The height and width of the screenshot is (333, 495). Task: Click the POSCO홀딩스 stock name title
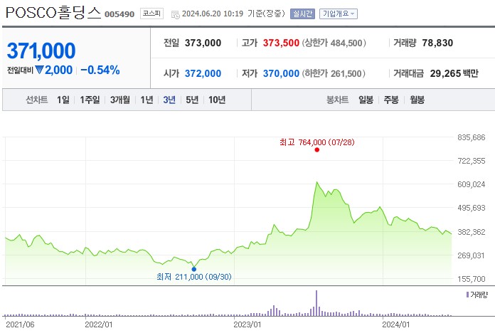coord(53,13)
